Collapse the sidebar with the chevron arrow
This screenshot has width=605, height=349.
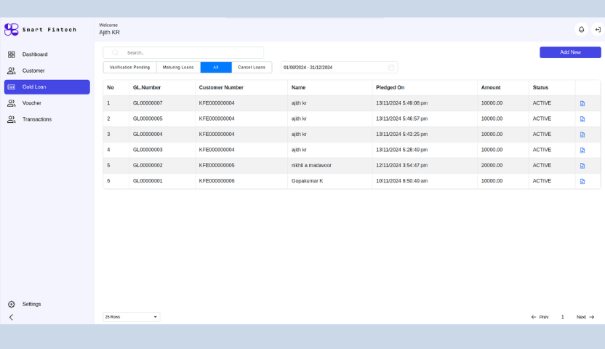pyautogui.click(x=11, y=317)
